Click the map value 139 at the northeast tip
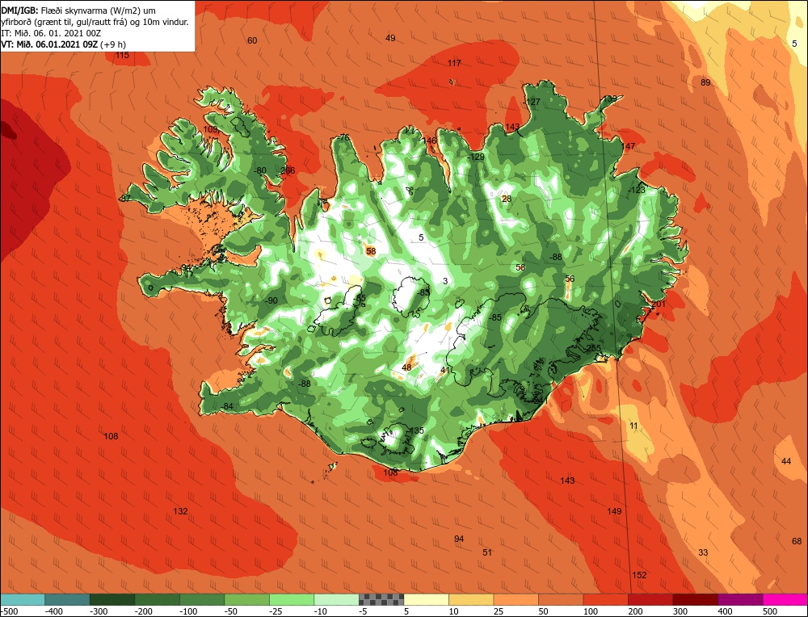 (610, 99)
